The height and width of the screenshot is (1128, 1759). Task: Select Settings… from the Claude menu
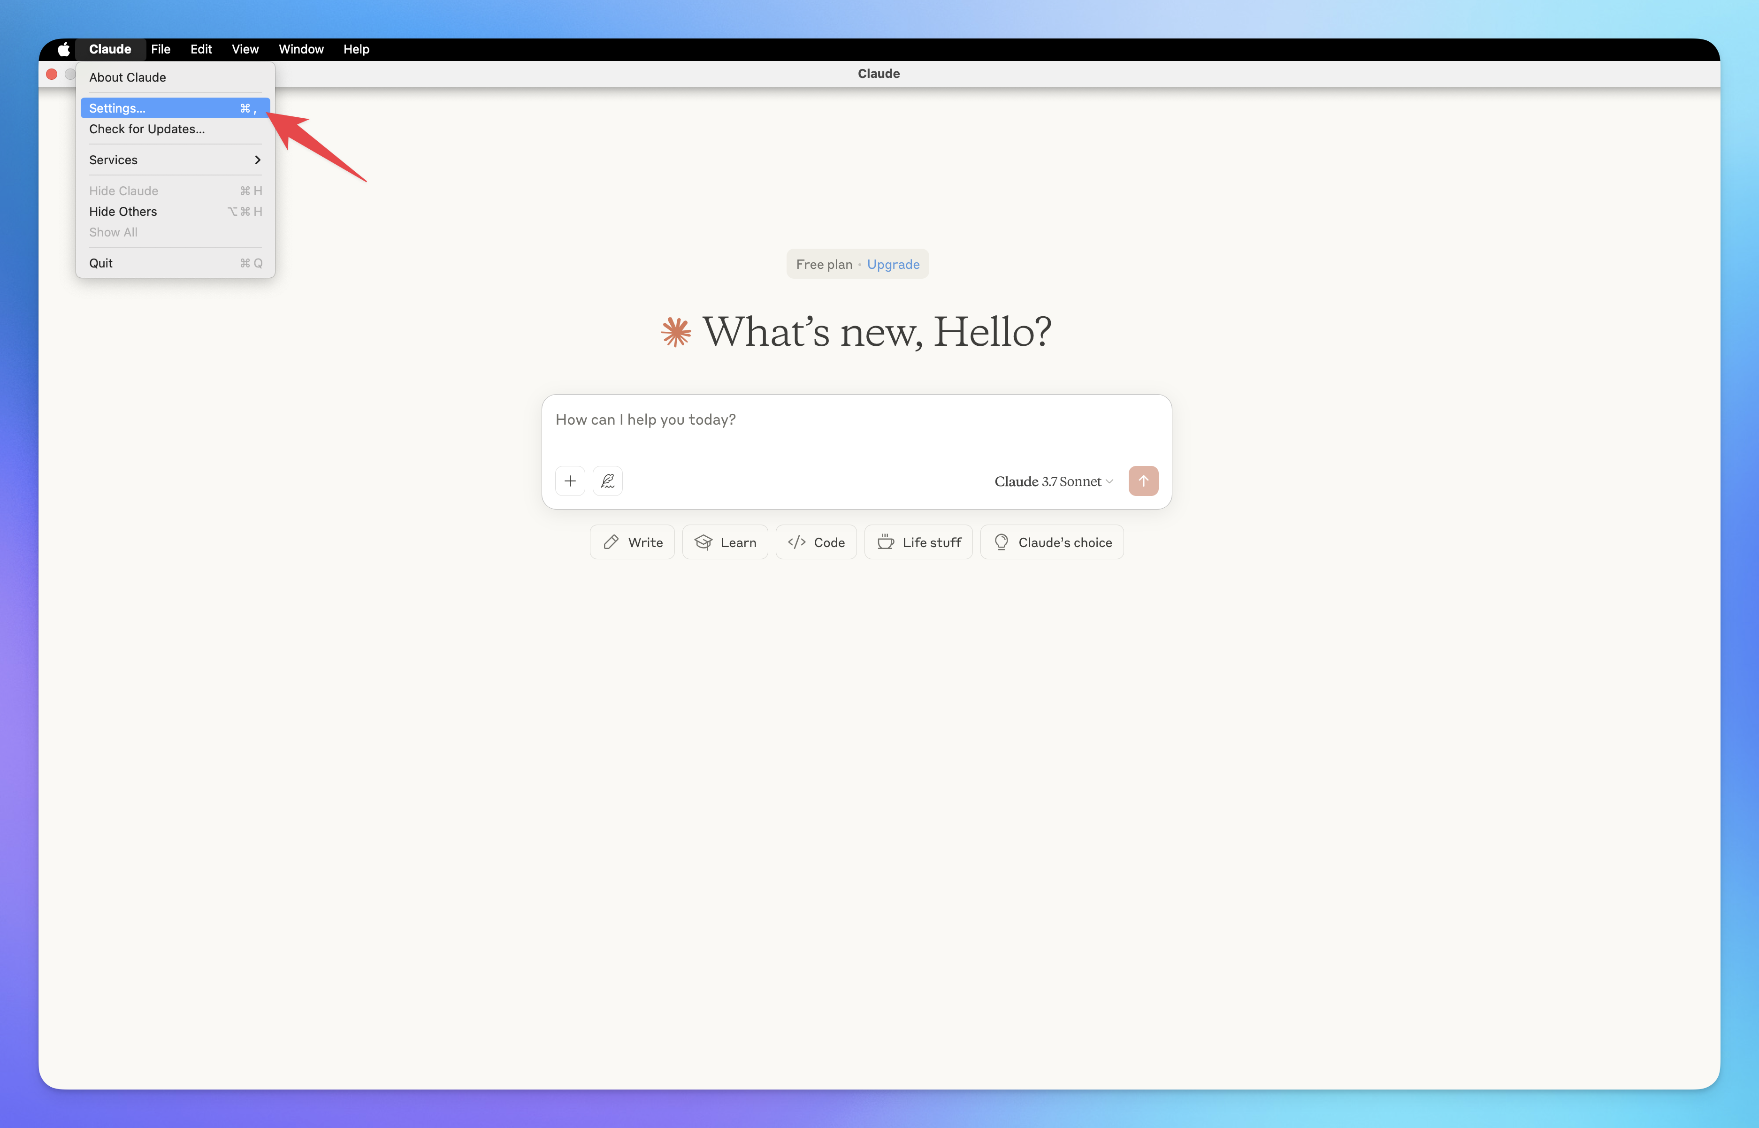(175, 108)
